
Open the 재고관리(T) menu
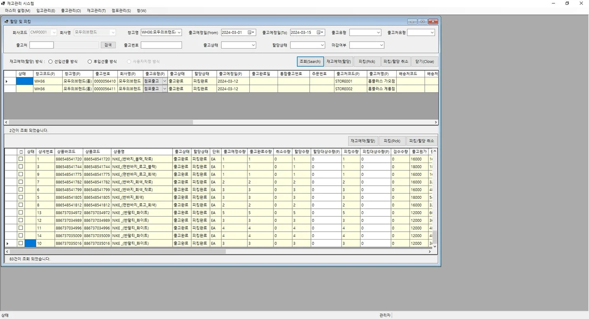pos(96,11)
